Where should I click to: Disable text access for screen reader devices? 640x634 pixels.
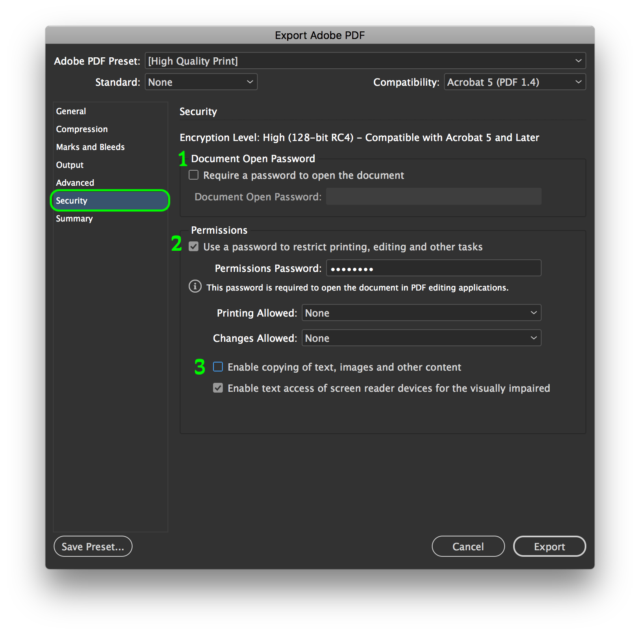pos(218,388)
